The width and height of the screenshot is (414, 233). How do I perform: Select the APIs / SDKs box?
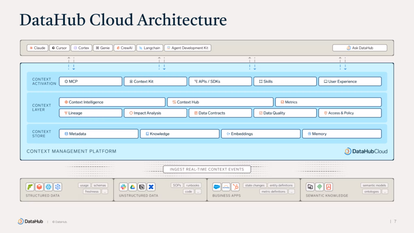click(220, 81)
